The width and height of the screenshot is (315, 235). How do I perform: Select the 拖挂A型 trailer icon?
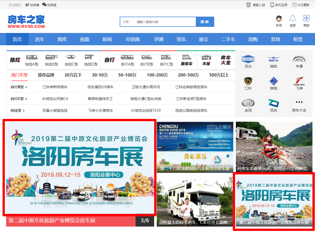click(32, 58)
